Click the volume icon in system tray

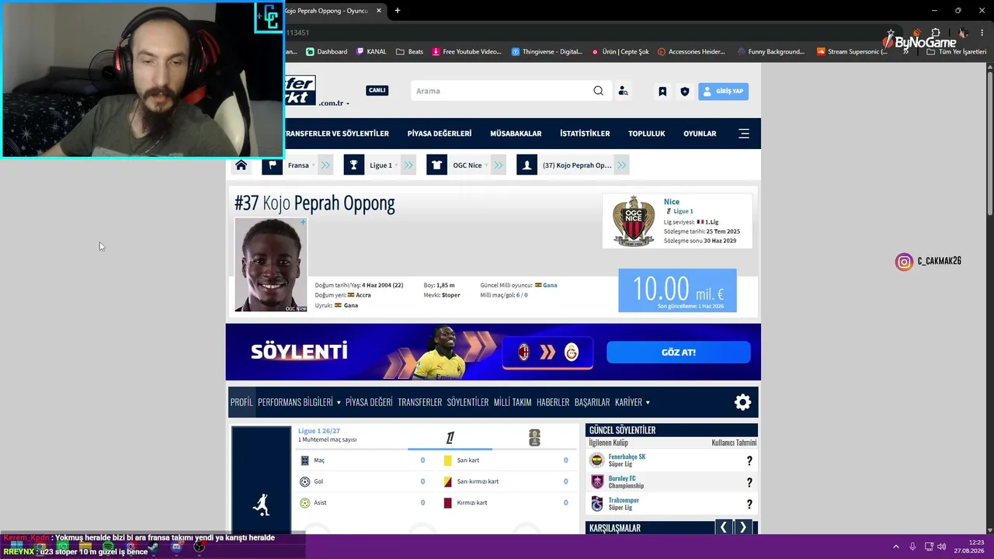pyautogui.click(x=942, y=547)
